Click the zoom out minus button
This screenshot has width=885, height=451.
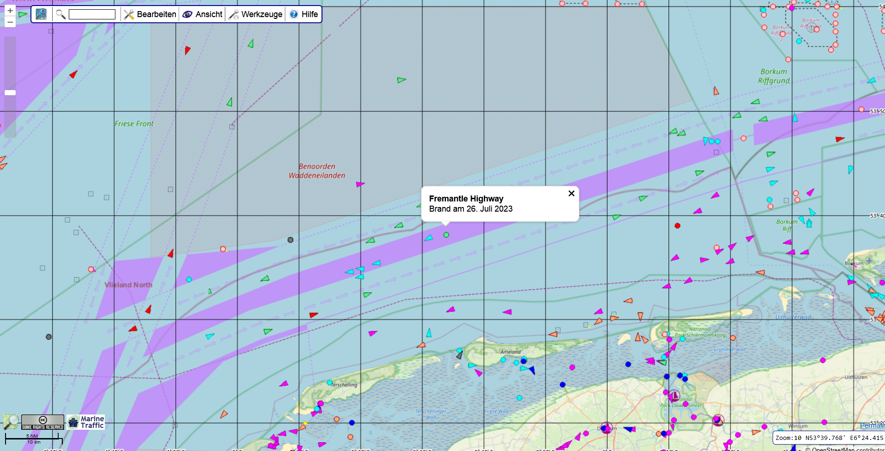(x=10, y=22)
